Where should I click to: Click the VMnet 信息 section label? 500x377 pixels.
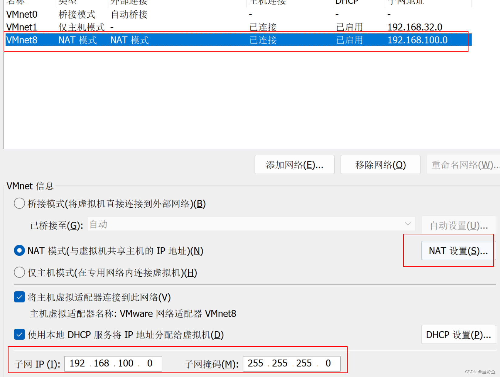tap(30, 186)
